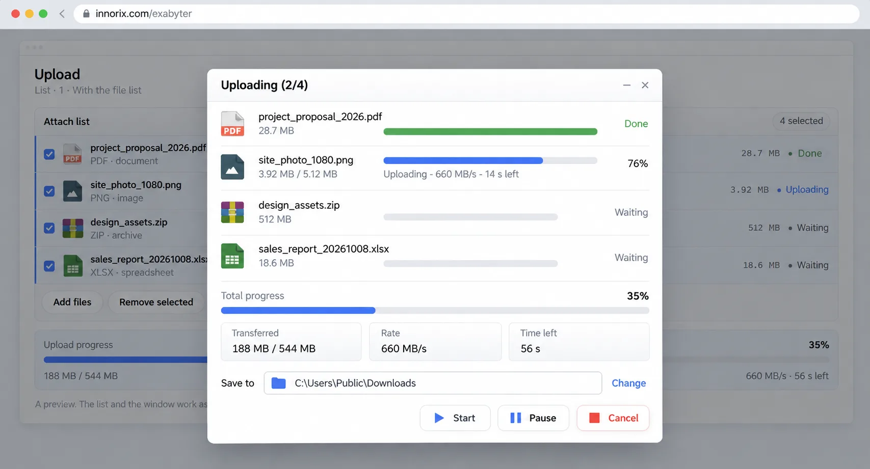The width and height of the screenshot is (870, 469).
Task: Click the 512 MB size under design_assets.zip in dialog
Action: 275,219
